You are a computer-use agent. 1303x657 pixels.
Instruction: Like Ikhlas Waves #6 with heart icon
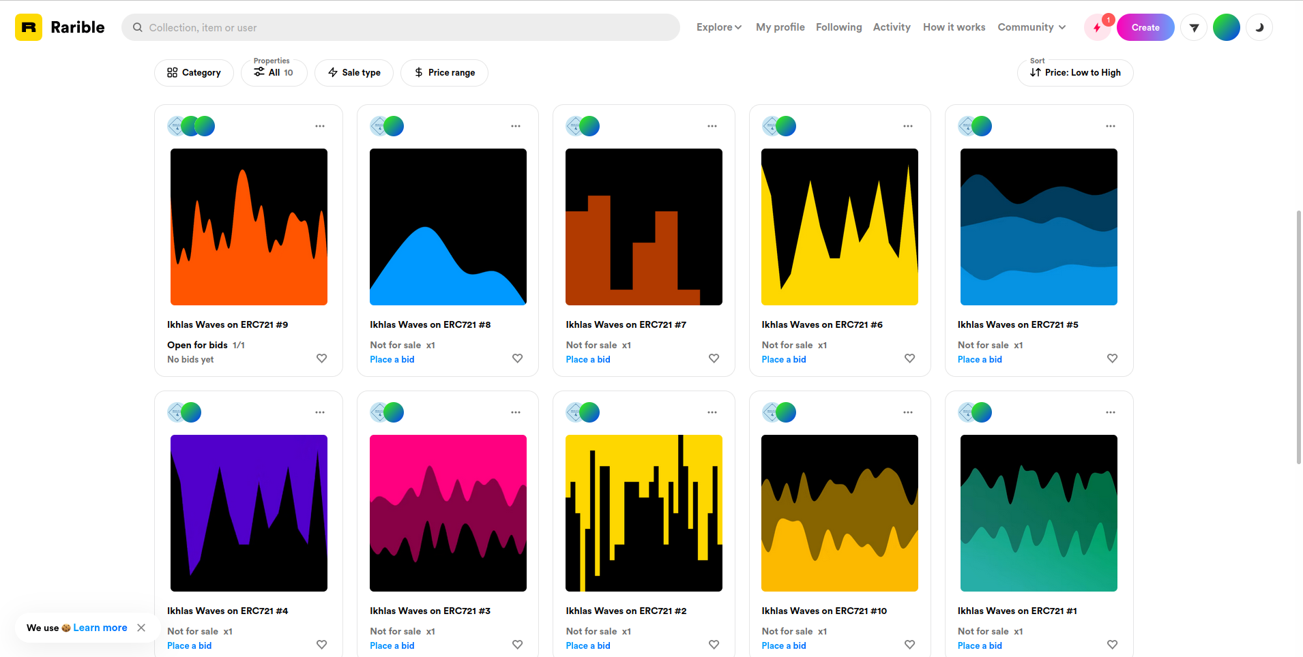[x=910, y=358]
